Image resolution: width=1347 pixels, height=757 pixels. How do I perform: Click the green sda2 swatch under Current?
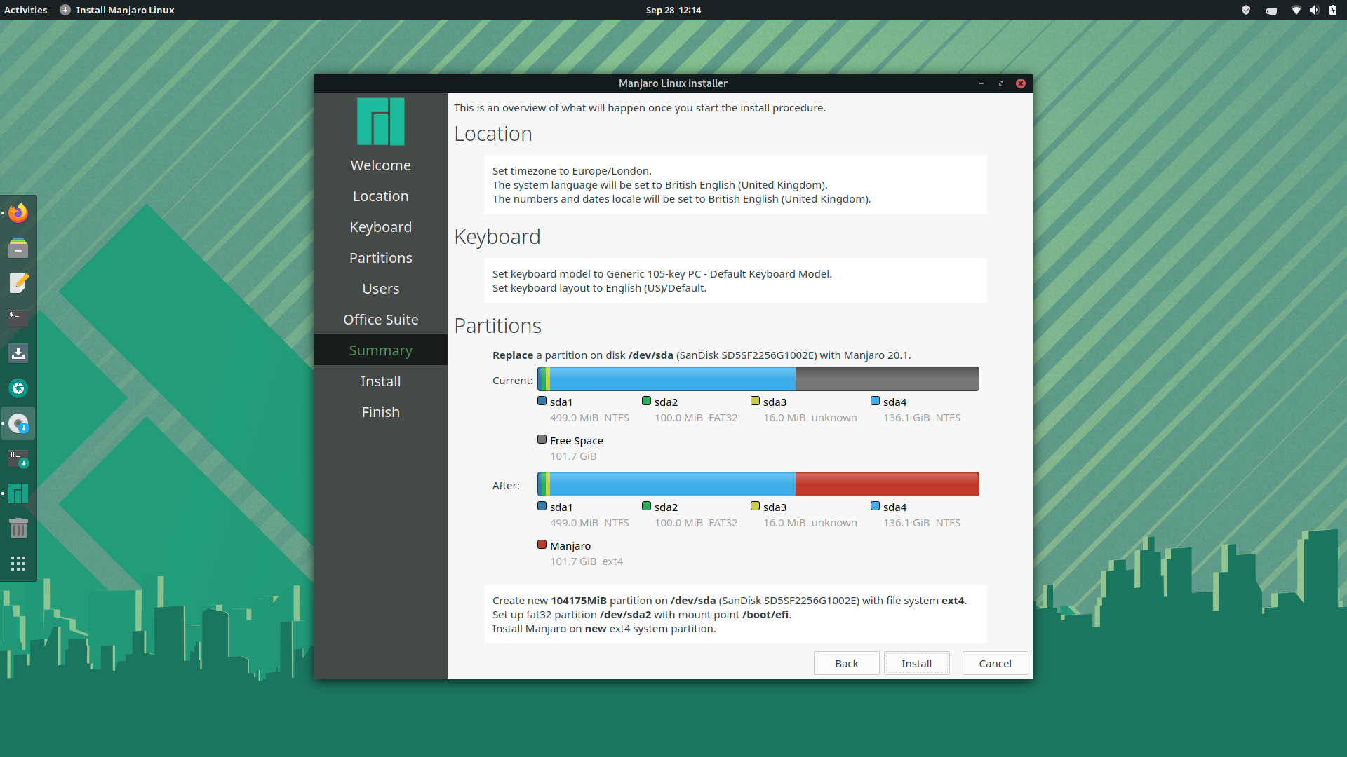646,401
